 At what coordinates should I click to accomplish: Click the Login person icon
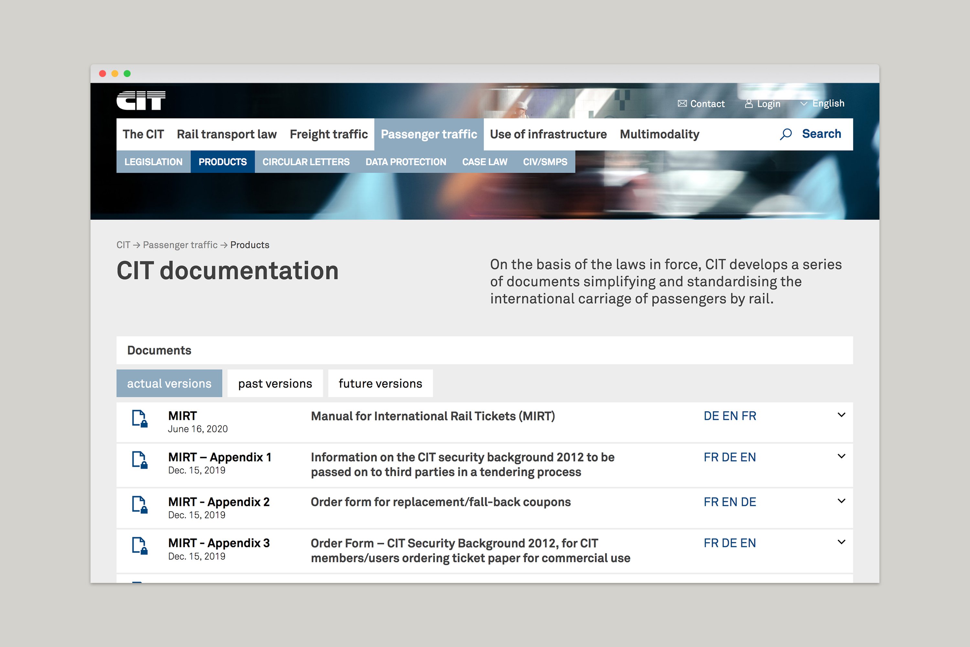point(749,104)
